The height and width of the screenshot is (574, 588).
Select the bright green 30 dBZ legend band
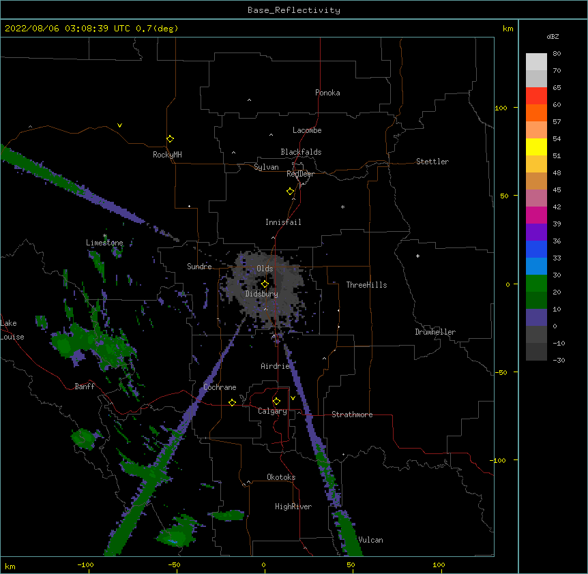tap(536, 284)
